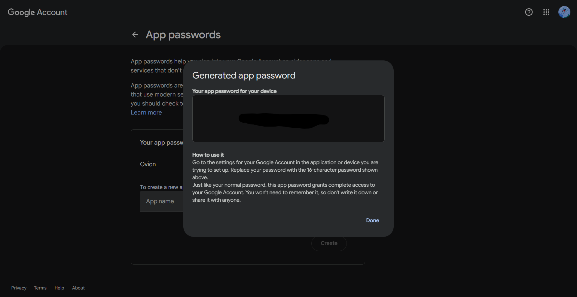Click Your app password for your device label
Screen dimensions: 577x297
[234, 91]
